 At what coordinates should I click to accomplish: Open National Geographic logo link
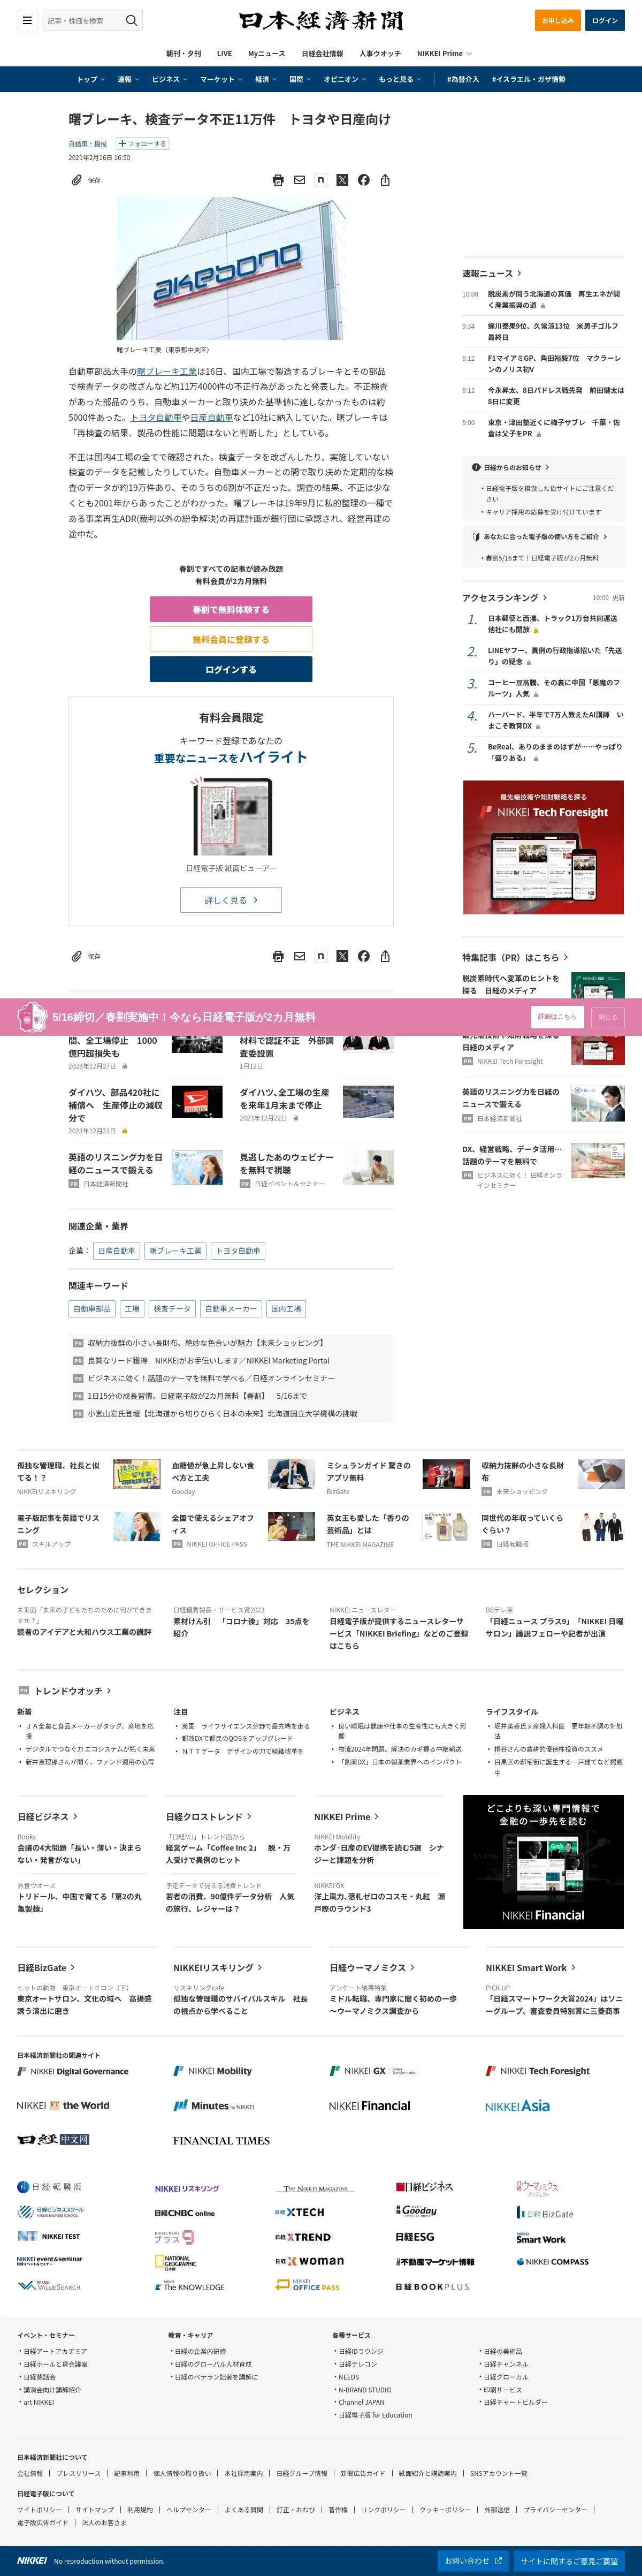point(176,2261)
